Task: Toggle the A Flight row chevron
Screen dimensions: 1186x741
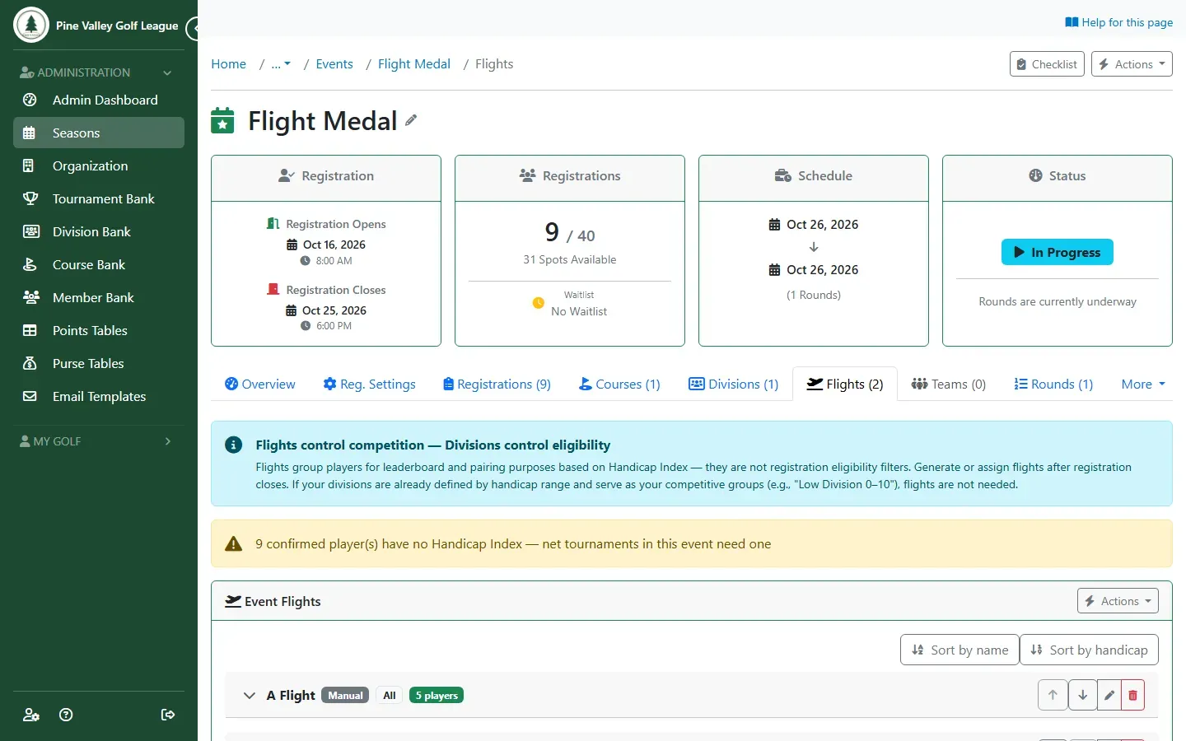Action: tap(249, 696)
